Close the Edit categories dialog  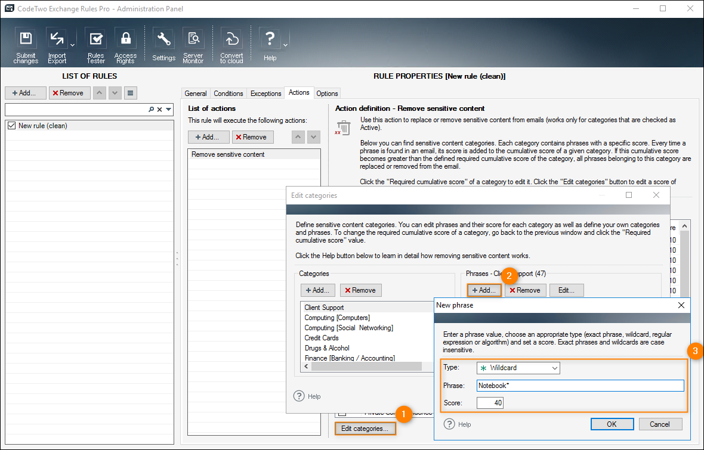(x=656, y=195)
